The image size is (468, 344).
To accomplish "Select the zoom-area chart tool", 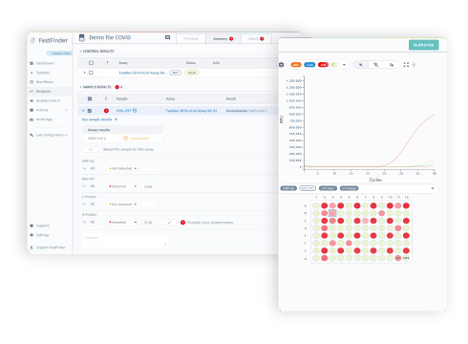I will pos(376,65).
